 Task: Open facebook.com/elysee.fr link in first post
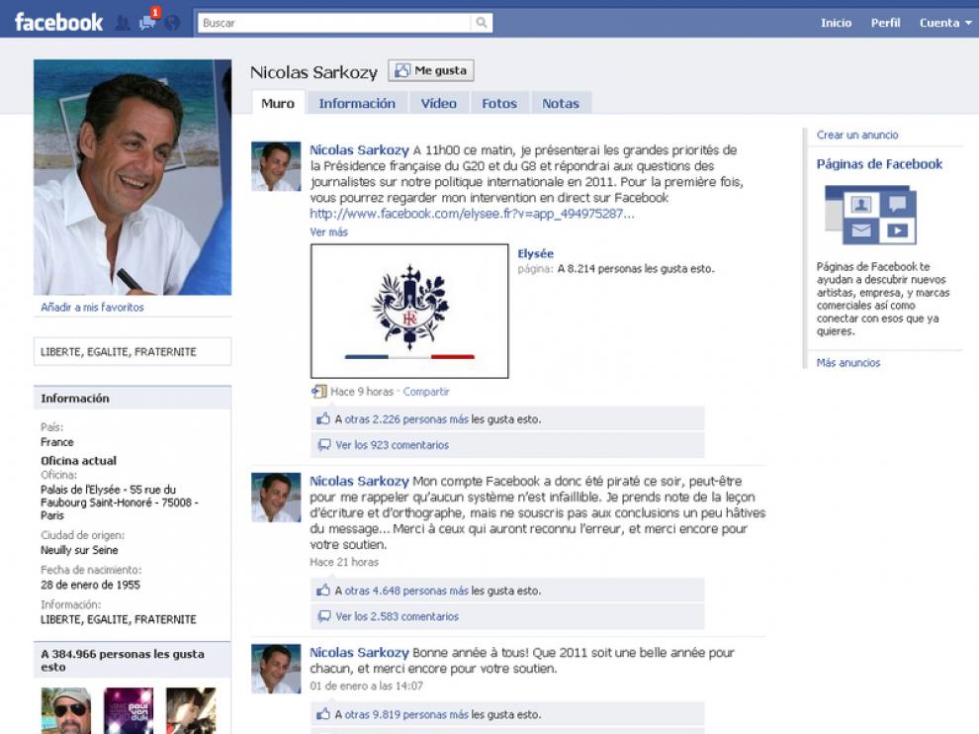point(472,214)
